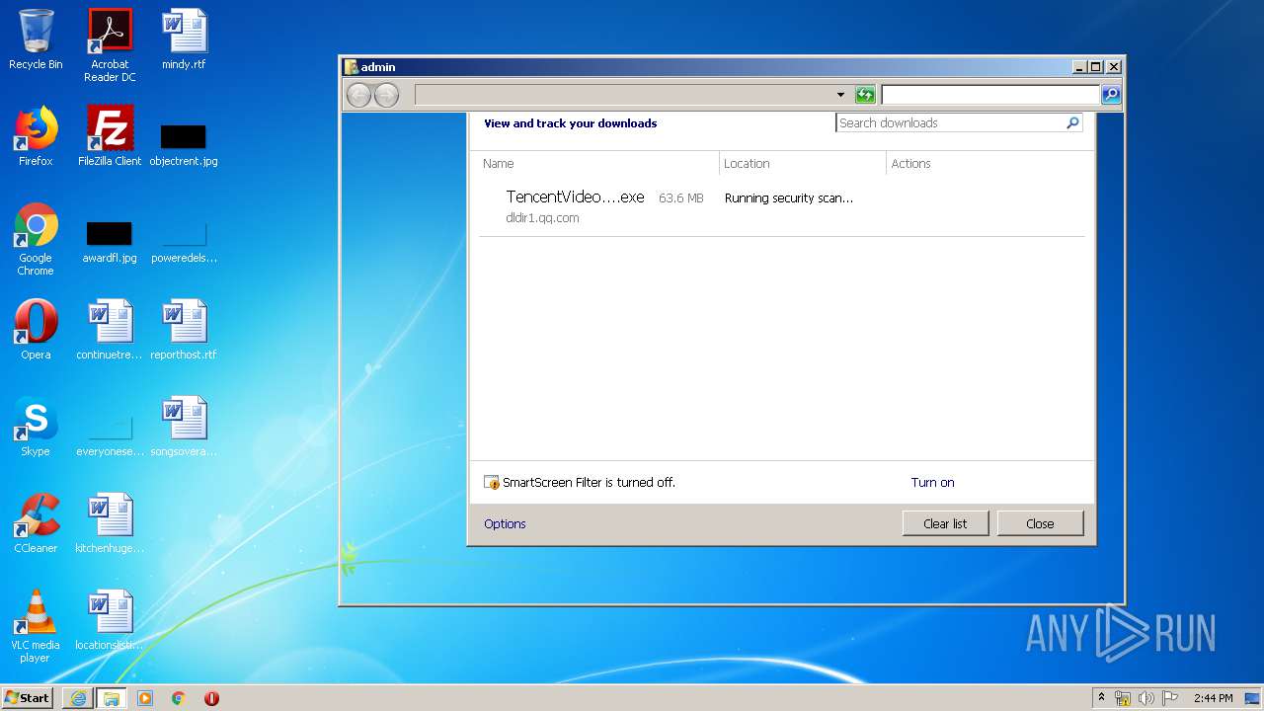Click 'Running security scan...' status text
The image size is (1264, 711).
coord(789,198)
